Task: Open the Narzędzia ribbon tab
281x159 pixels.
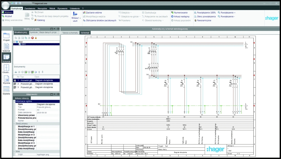Action: (x=42, y=8)
